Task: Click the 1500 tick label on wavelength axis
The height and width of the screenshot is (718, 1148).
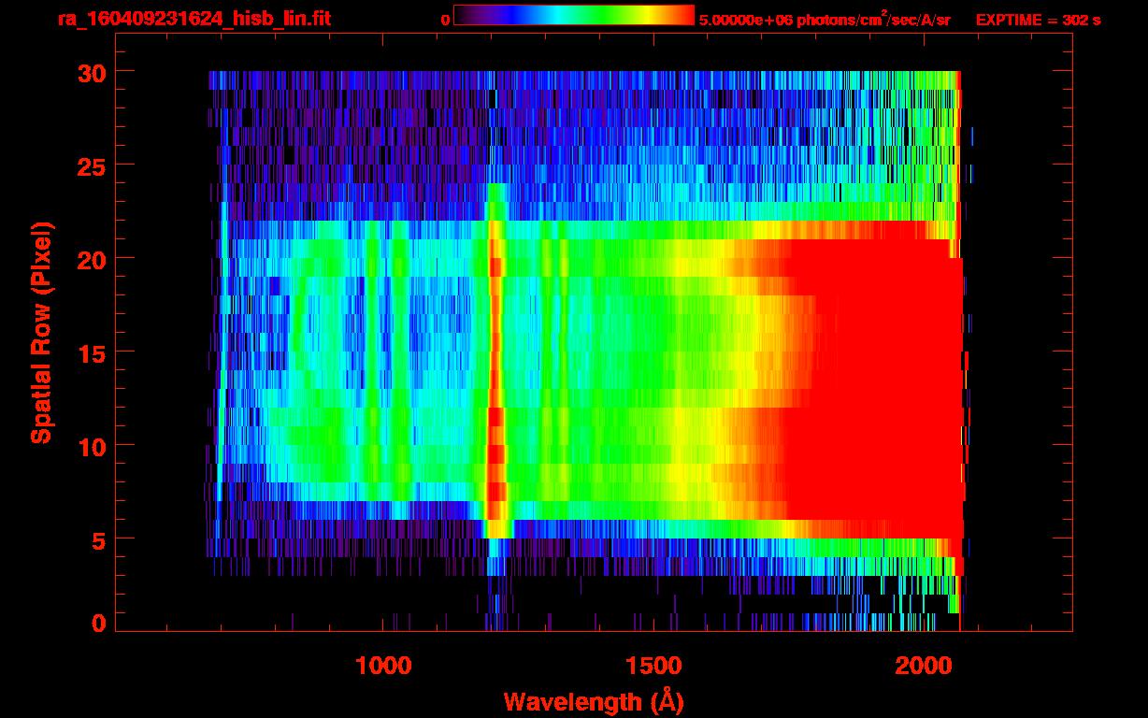Action: point(653,665)
